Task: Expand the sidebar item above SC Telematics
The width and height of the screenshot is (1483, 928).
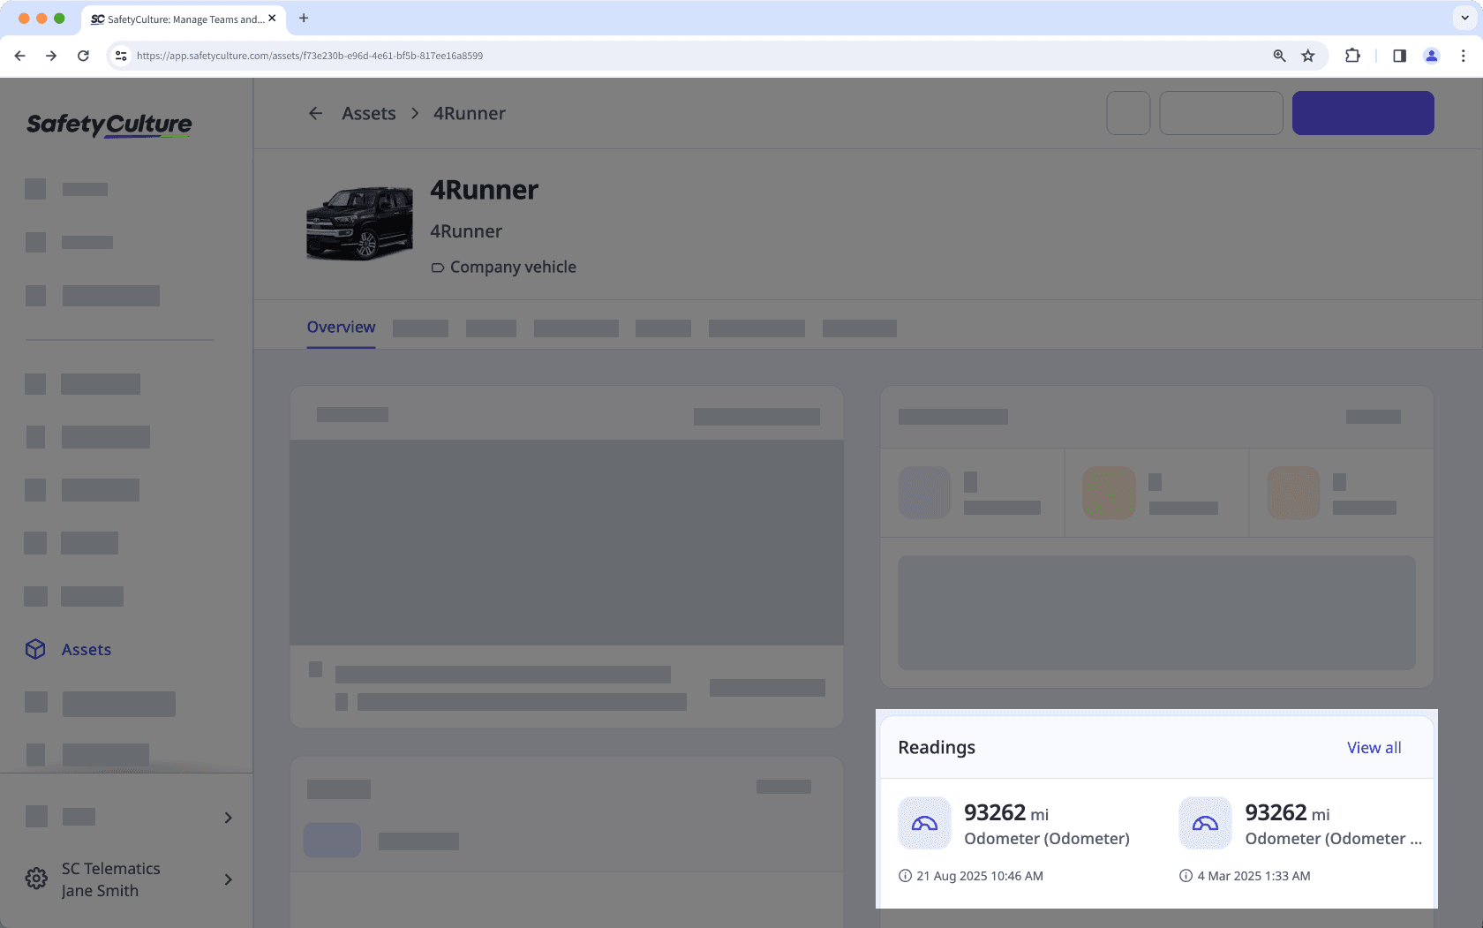Action: point(228,818)
